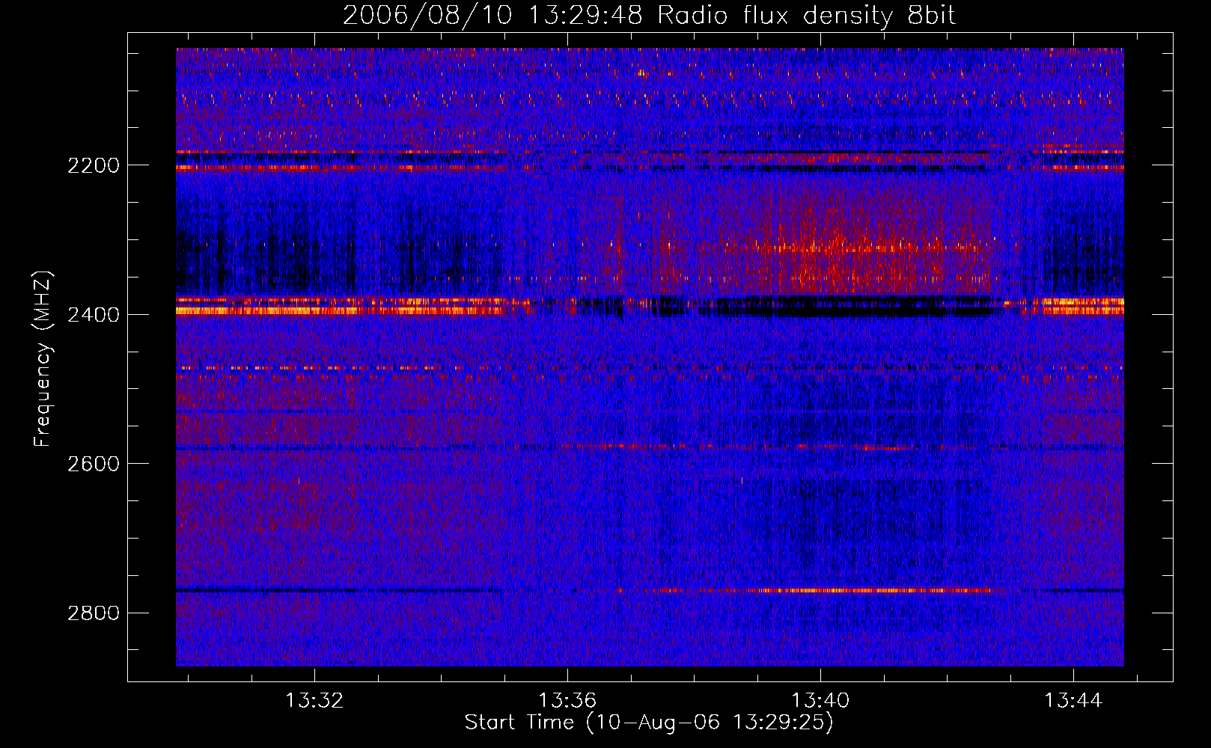Viewport: 1211px width, 748px height.
Task: Click the 13:36 time axis label
Action: (x=567, y=701)
